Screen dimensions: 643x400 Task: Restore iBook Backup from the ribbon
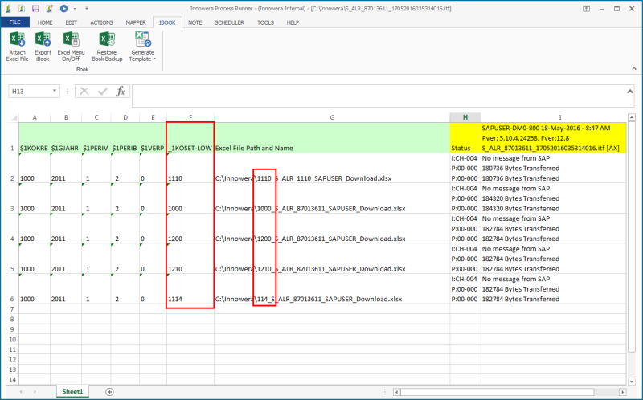click(107, 46)
